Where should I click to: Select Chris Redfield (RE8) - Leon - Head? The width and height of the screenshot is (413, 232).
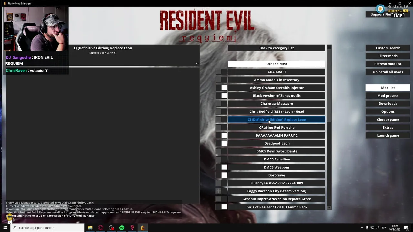click(277, 111)
